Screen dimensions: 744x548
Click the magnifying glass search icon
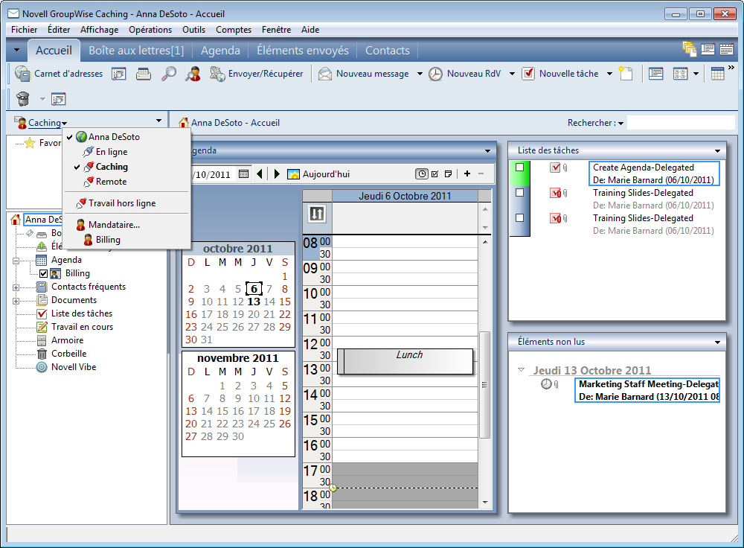click(x=168, y=74)
